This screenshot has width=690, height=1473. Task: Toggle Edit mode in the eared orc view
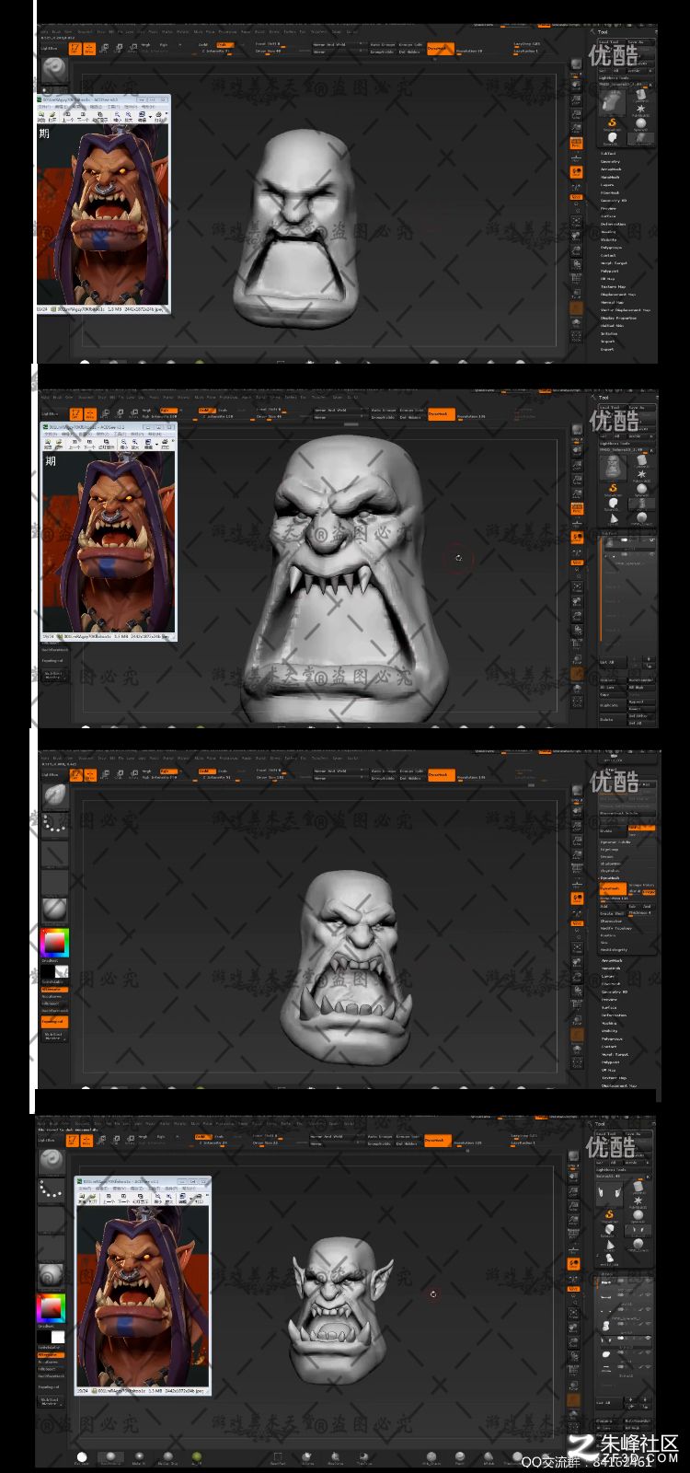coord(73,1141)
